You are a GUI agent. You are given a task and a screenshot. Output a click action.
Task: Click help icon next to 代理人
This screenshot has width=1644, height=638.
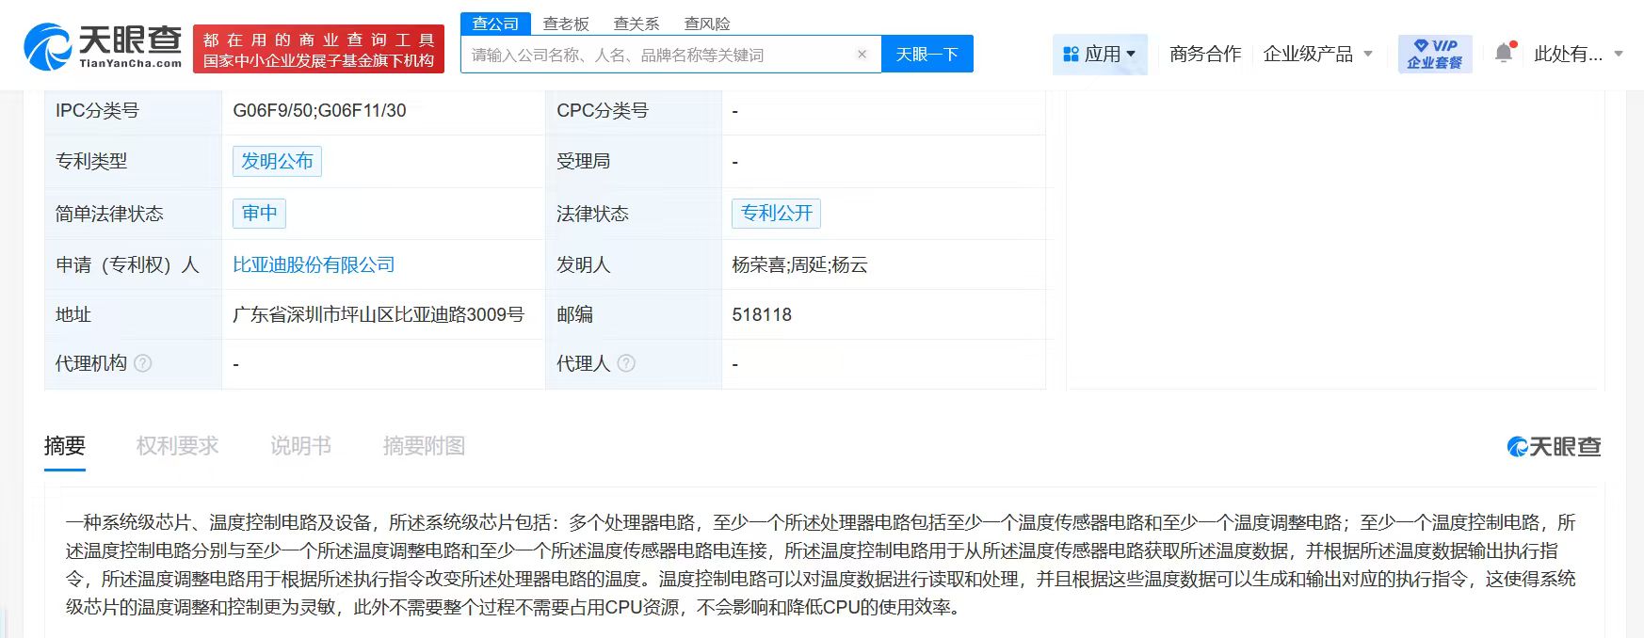coord(626,363)
